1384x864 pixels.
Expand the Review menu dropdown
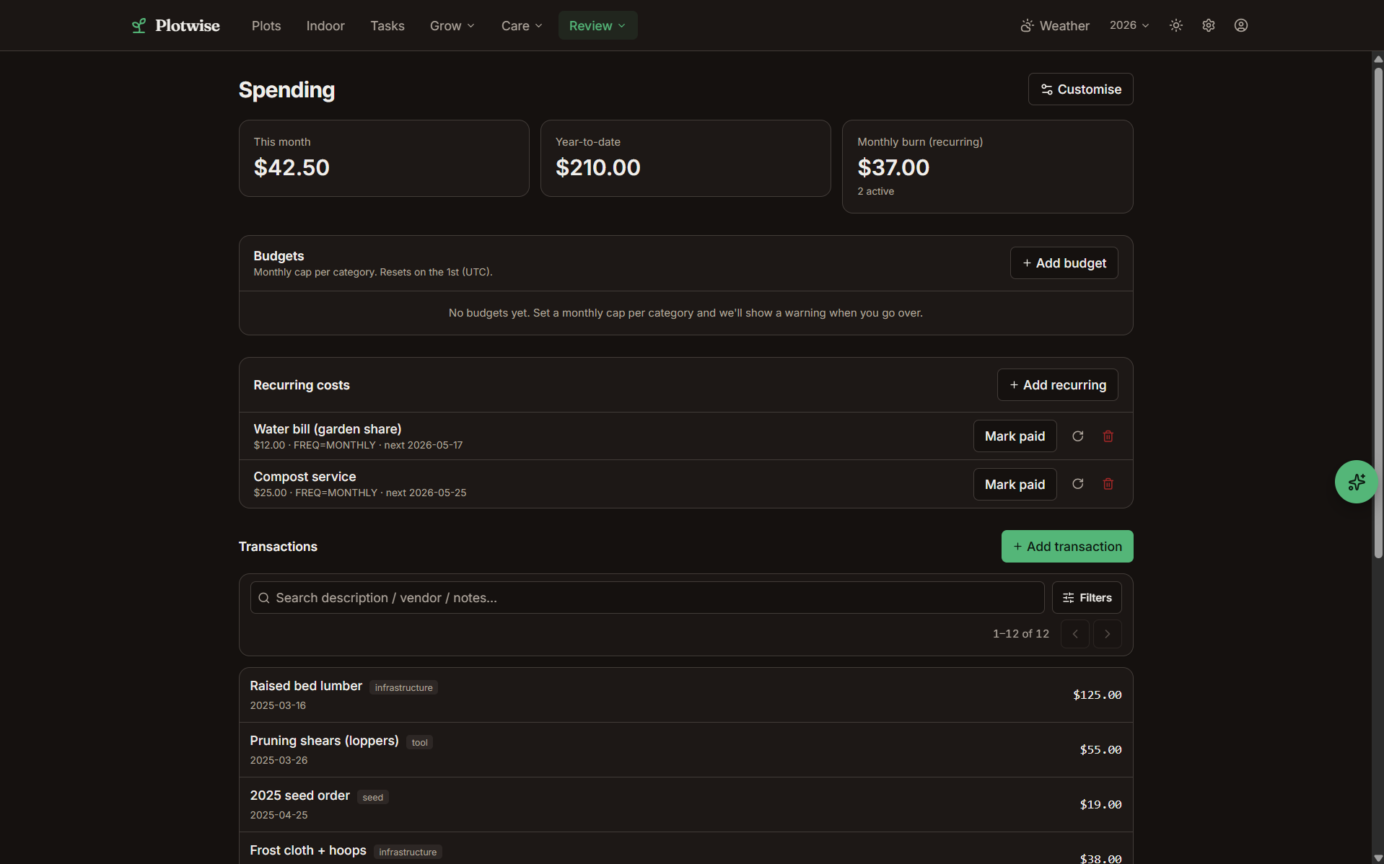coord(597,26)
